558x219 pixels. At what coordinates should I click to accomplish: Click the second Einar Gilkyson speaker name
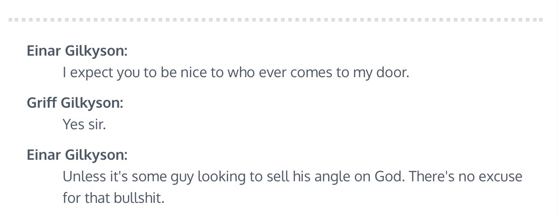point(77,155)
